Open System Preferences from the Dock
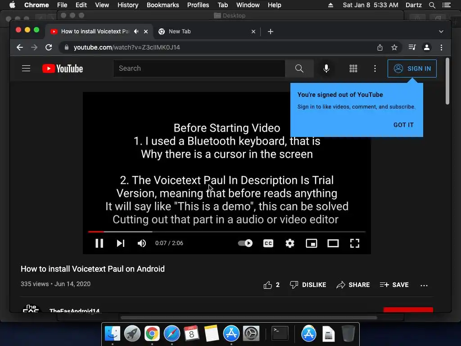The height and width of the screenshot is (346, 461). [x=251, y=334]
